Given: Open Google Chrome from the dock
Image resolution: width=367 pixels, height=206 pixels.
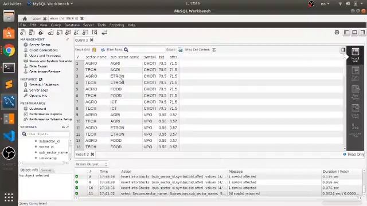Looking at the screenshot, I should [x=9, y=50].
